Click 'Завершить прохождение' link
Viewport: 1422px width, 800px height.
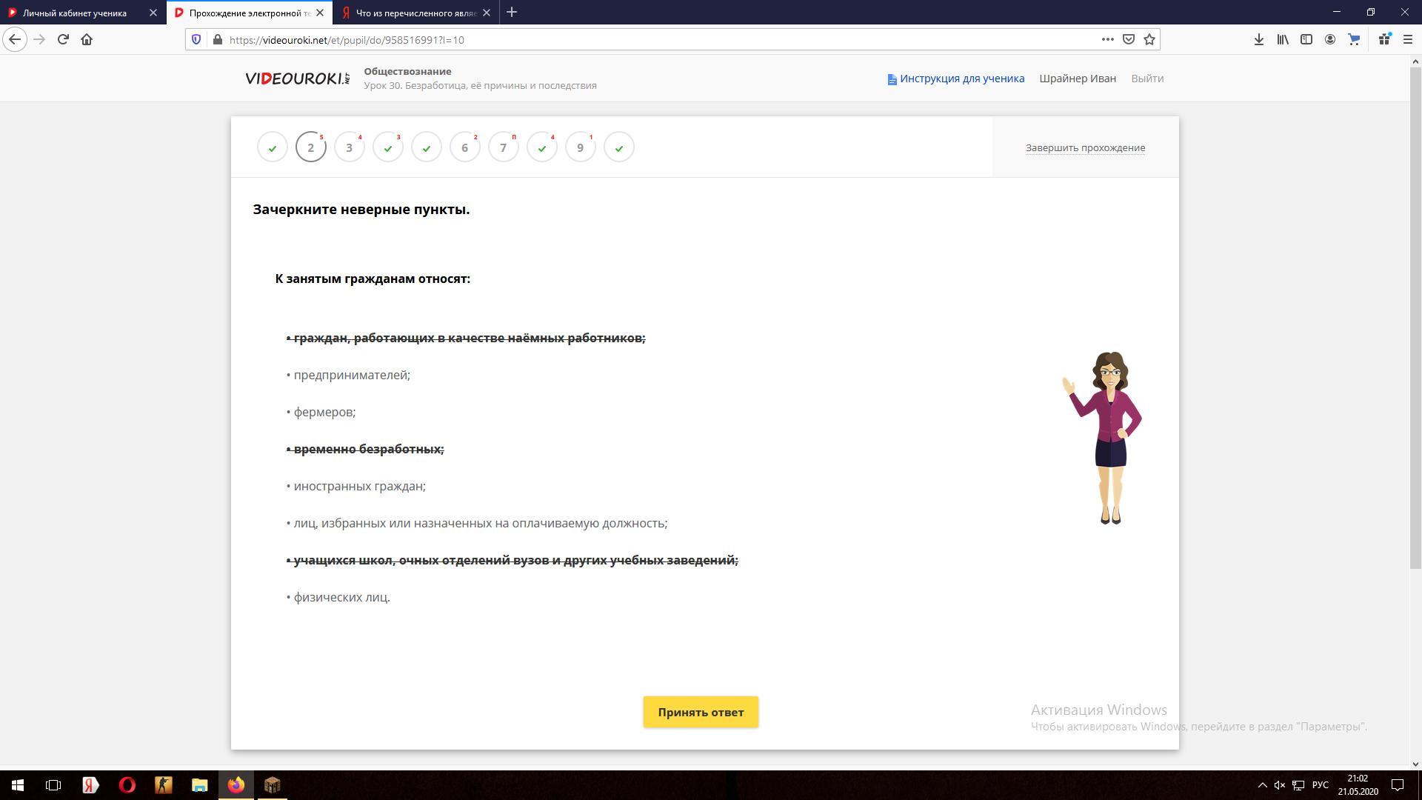[x=1085, y=147]
